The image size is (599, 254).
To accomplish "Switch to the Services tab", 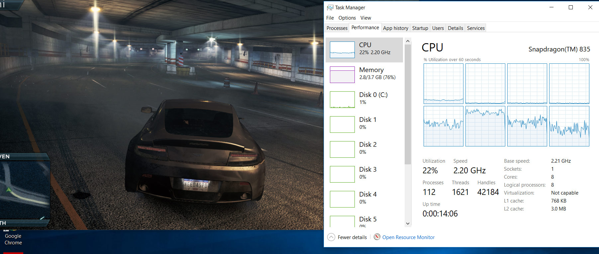I will (476, 28).
